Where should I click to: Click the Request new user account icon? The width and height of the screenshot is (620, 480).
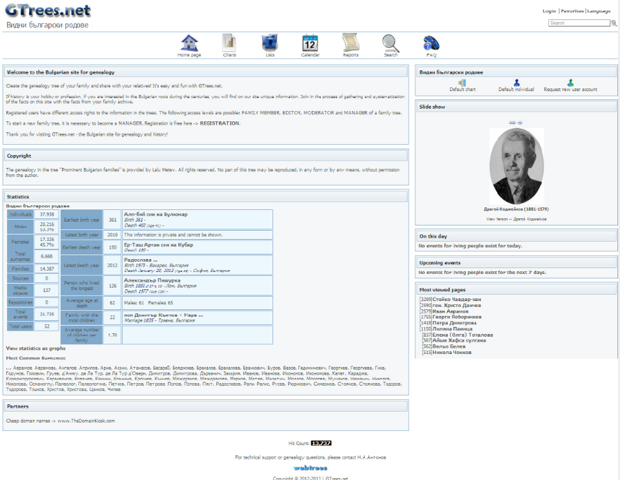(570, 83)
